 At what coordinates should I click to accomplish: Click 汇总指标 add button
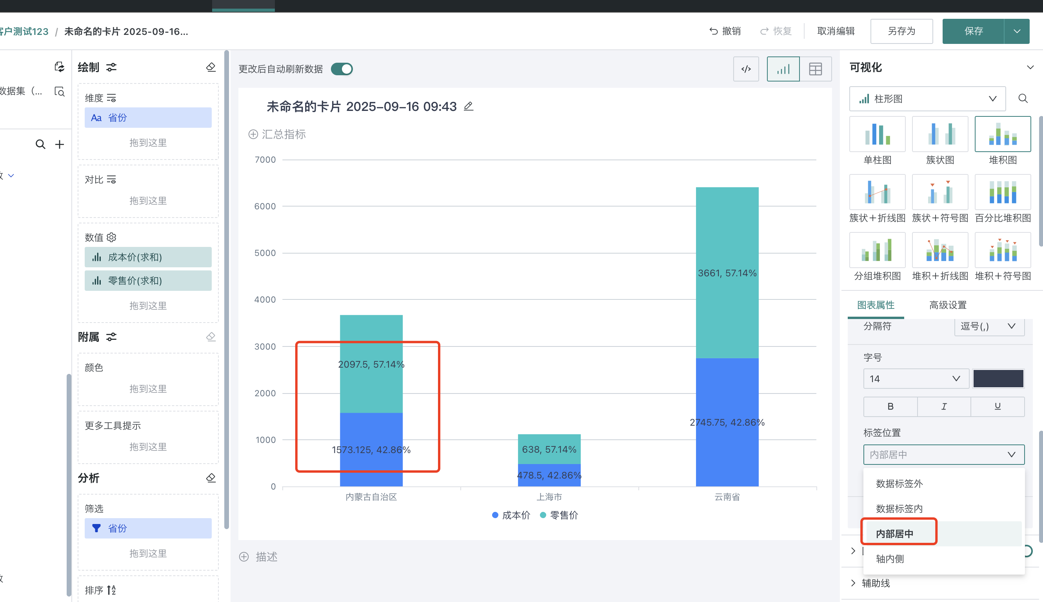pos(277,134)
